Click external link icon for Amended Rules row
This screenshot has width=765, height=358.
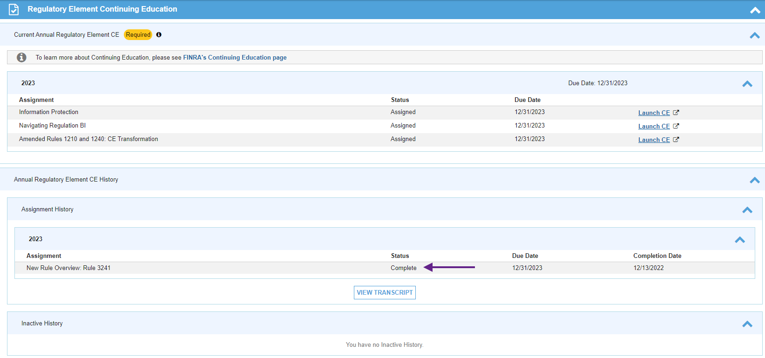click(x=676, y=140)
